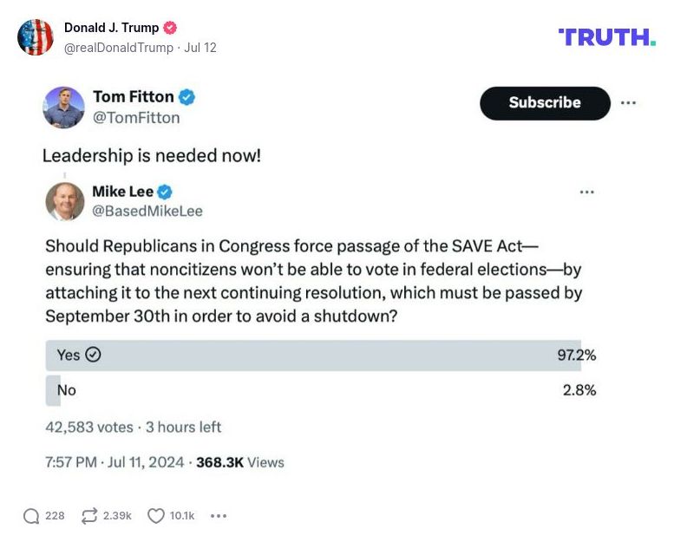Viewport: 674px width, 542px height.
Task: Open Tom Fitton's profile picture
Action: tap(64, 108)
